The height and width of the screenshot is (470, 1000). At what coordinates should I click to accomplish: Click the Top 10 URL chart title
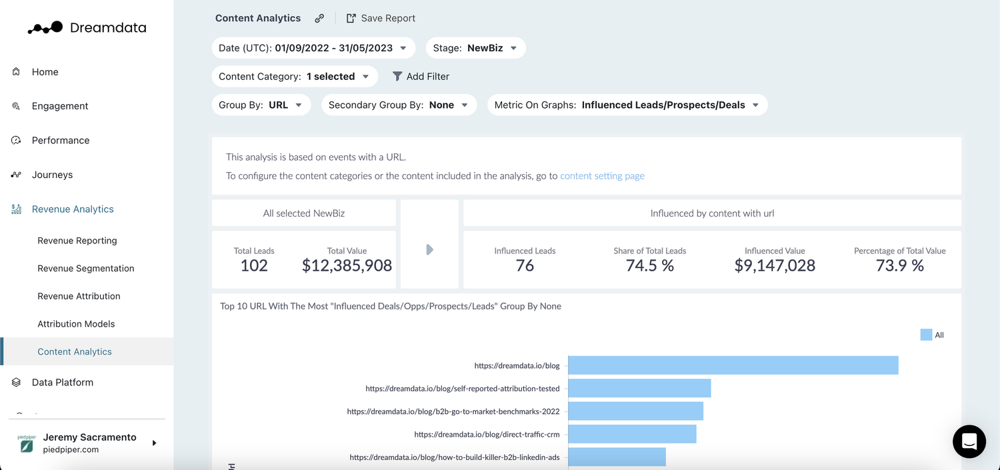point(391,307)
